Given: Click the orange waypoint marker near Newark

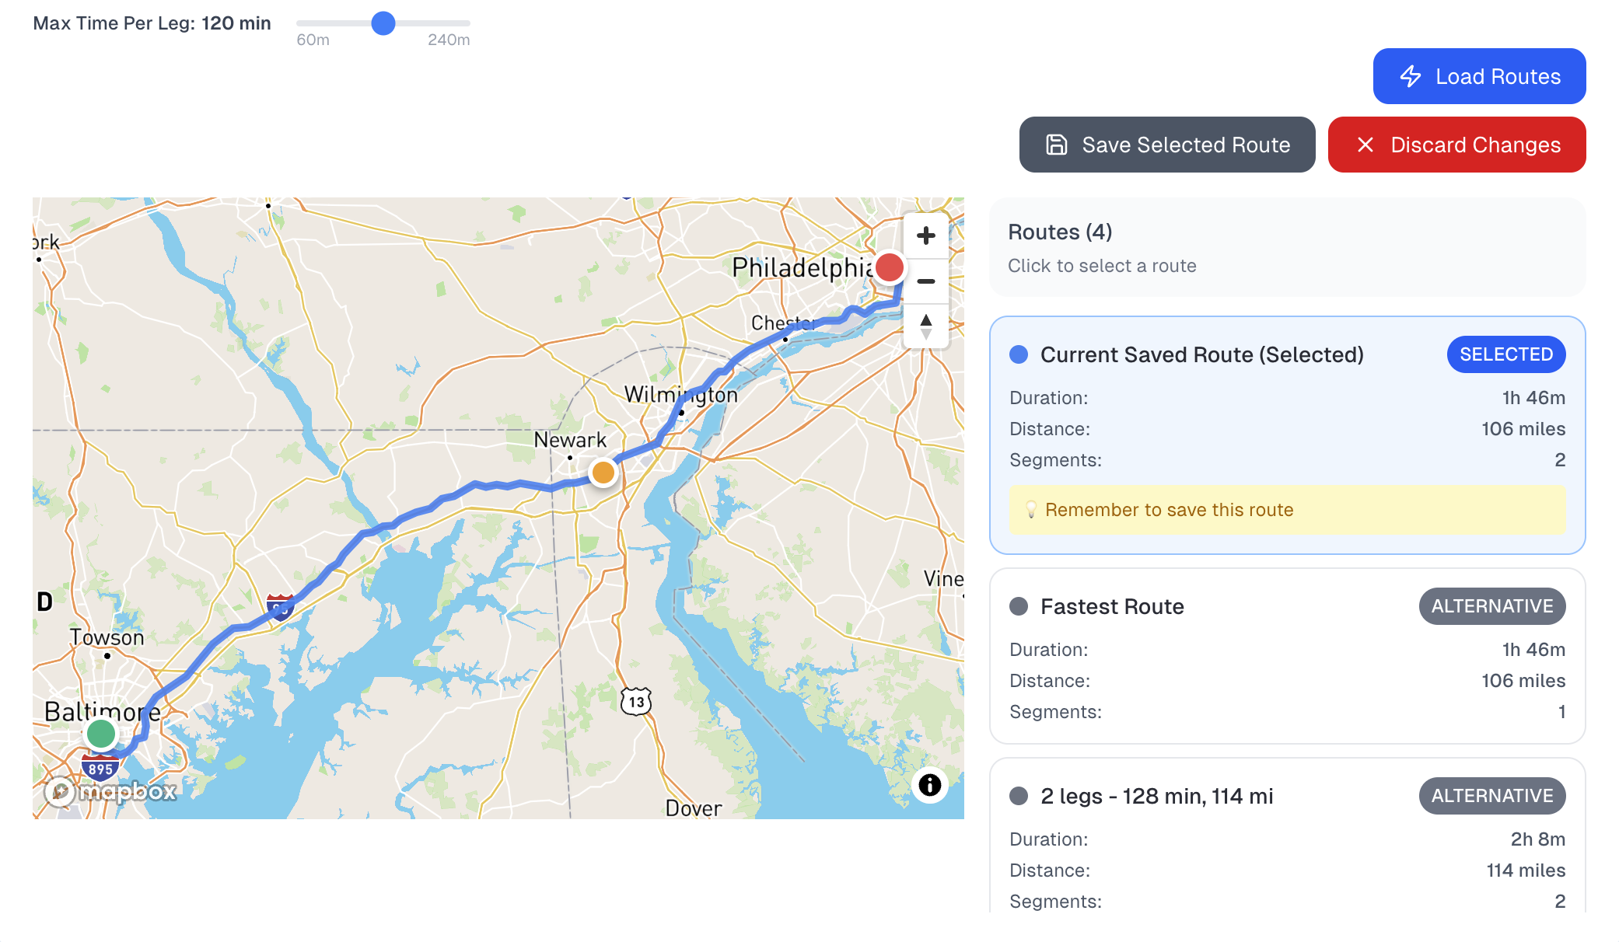Looking at the screenshot, I should coord(602,472).
